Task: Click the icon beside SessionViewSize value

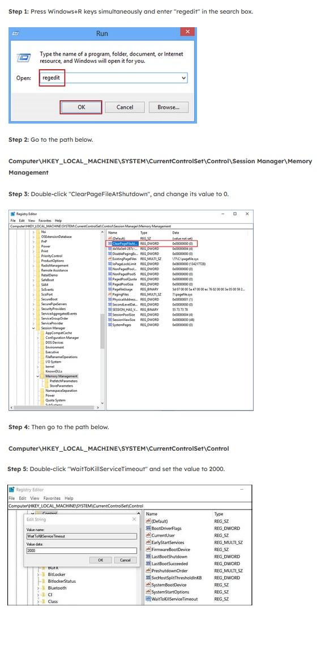Action: pyautogui.click(x=110, y=320)
